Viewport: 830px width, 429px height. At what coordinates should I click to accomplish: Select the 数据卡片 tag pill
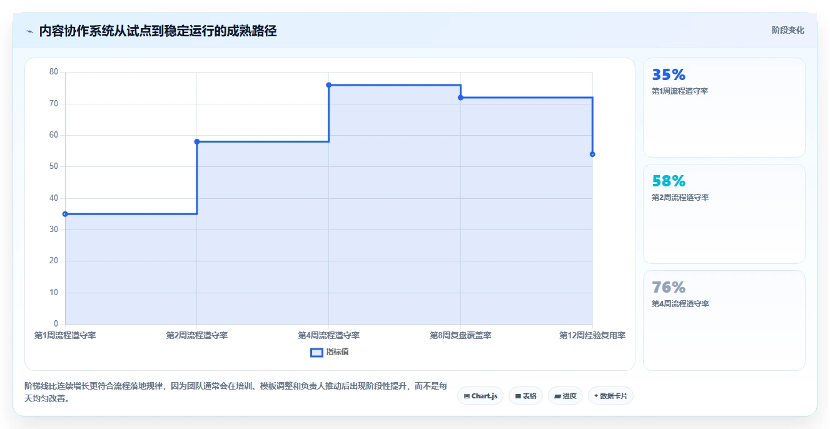[x=610, y=396]
